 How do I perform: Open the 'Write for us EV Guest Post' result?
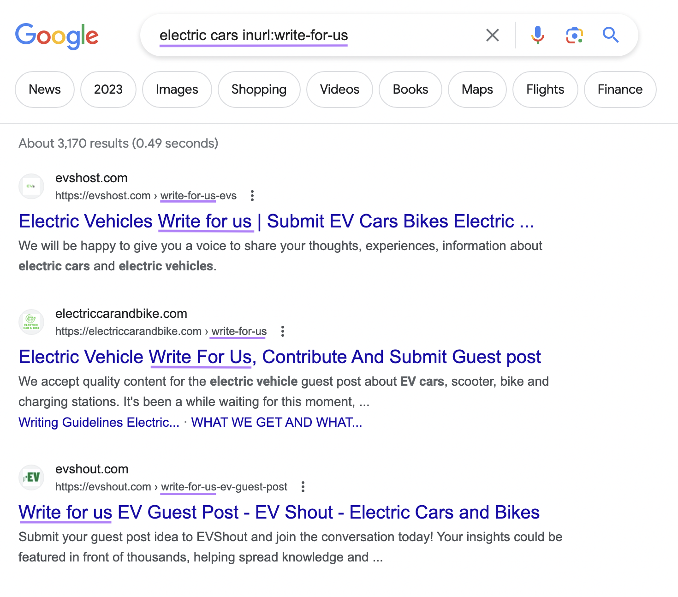click(279, 512)
